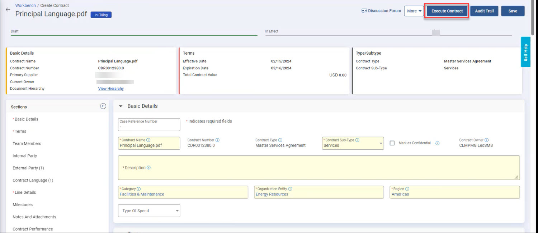Screen dimensions: 538x233
Task: Click the back arrow icon
Action: (x=8, y=10)
